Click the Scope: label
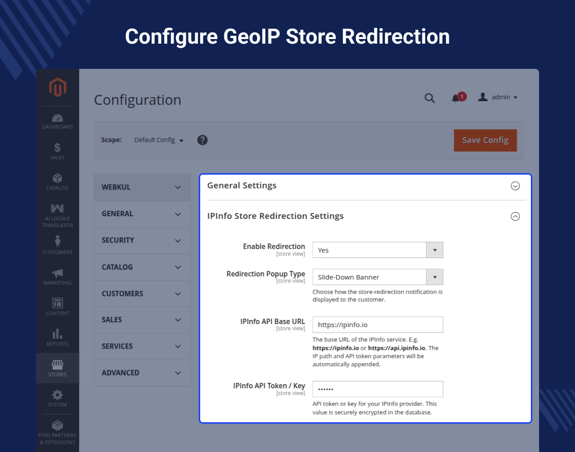Screen dimensions: 575x452 tap(111, 140)
